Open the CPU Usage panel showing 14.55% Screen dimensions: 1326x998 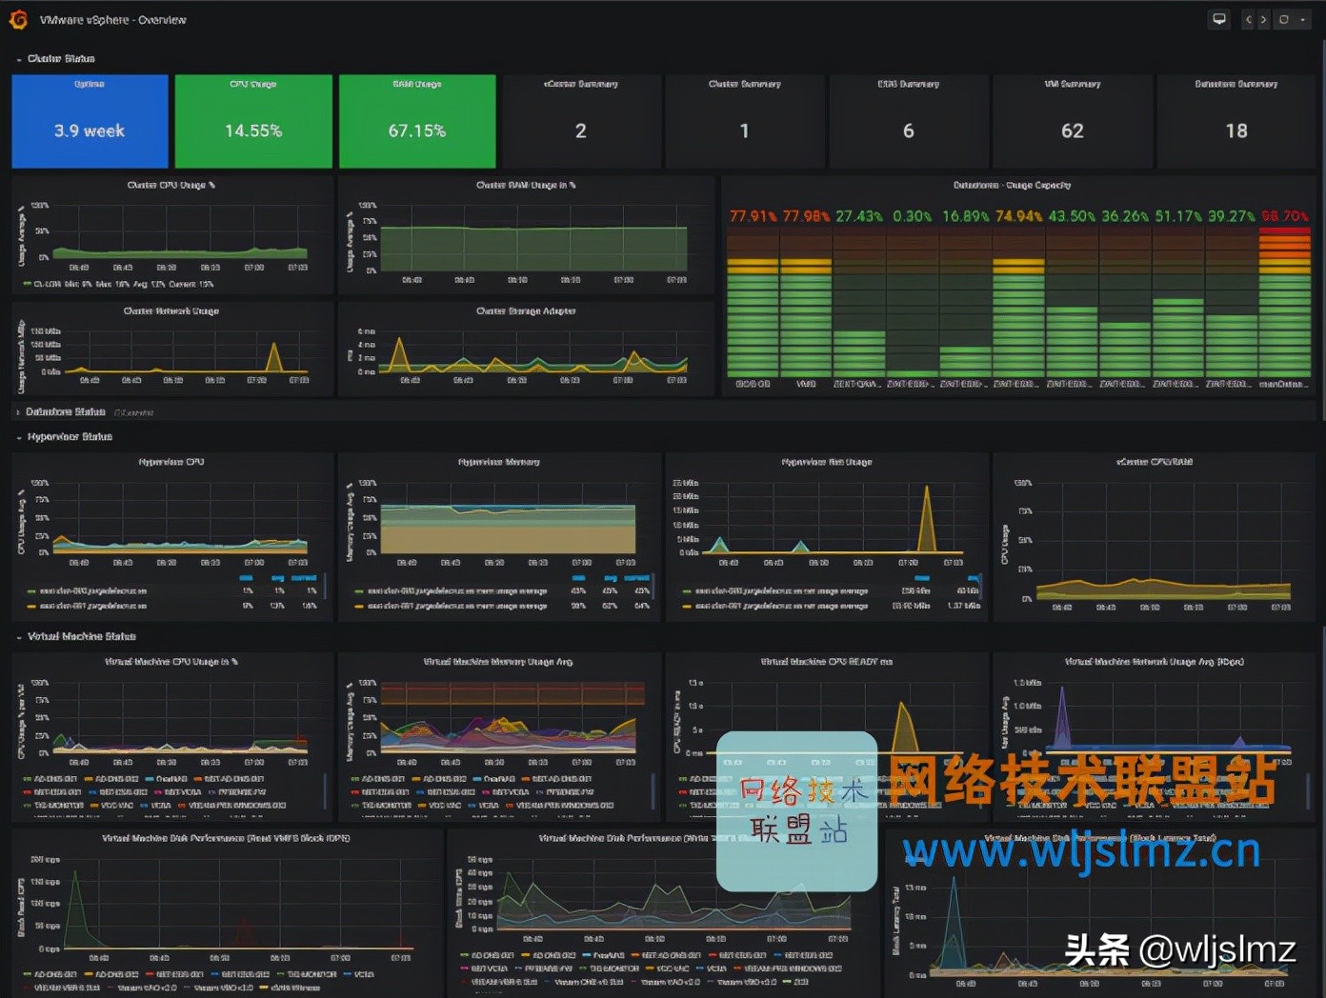click(253, 122)
